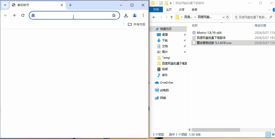
Task: Open a new tab with plus button
Action: pos(70,5)
